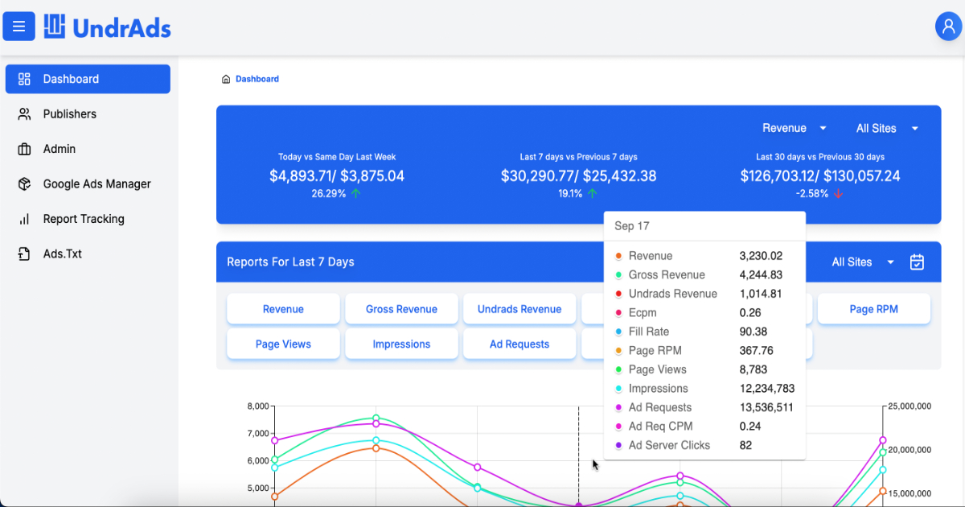
Task: Toggle the Gross Revenue series button
Action: 401,309
